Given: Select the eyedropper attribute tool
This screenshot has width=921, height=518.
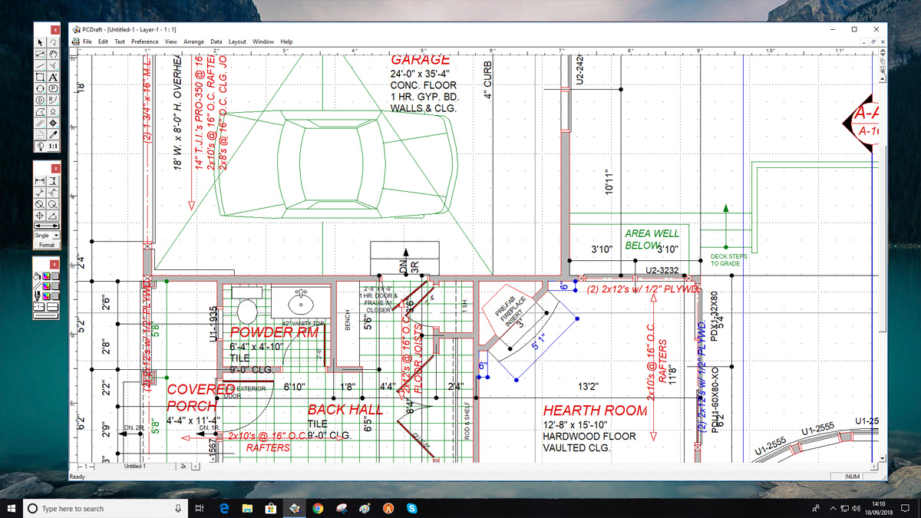Looking at the screenshot, I should tap(53, 134).
